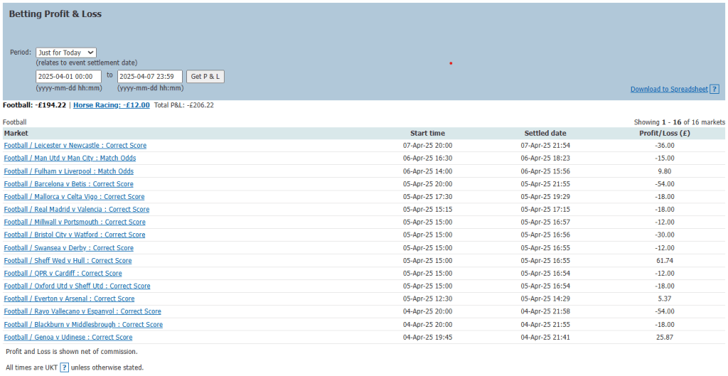Screen dimensions: 728x376
Task: Open Man Utd v Man City Match Odds
Action: (70, 159)
